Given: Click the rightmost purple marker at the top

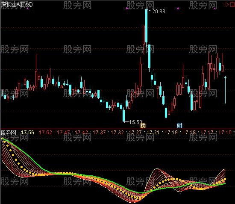Looking at the screenshot, I should 214,9.
